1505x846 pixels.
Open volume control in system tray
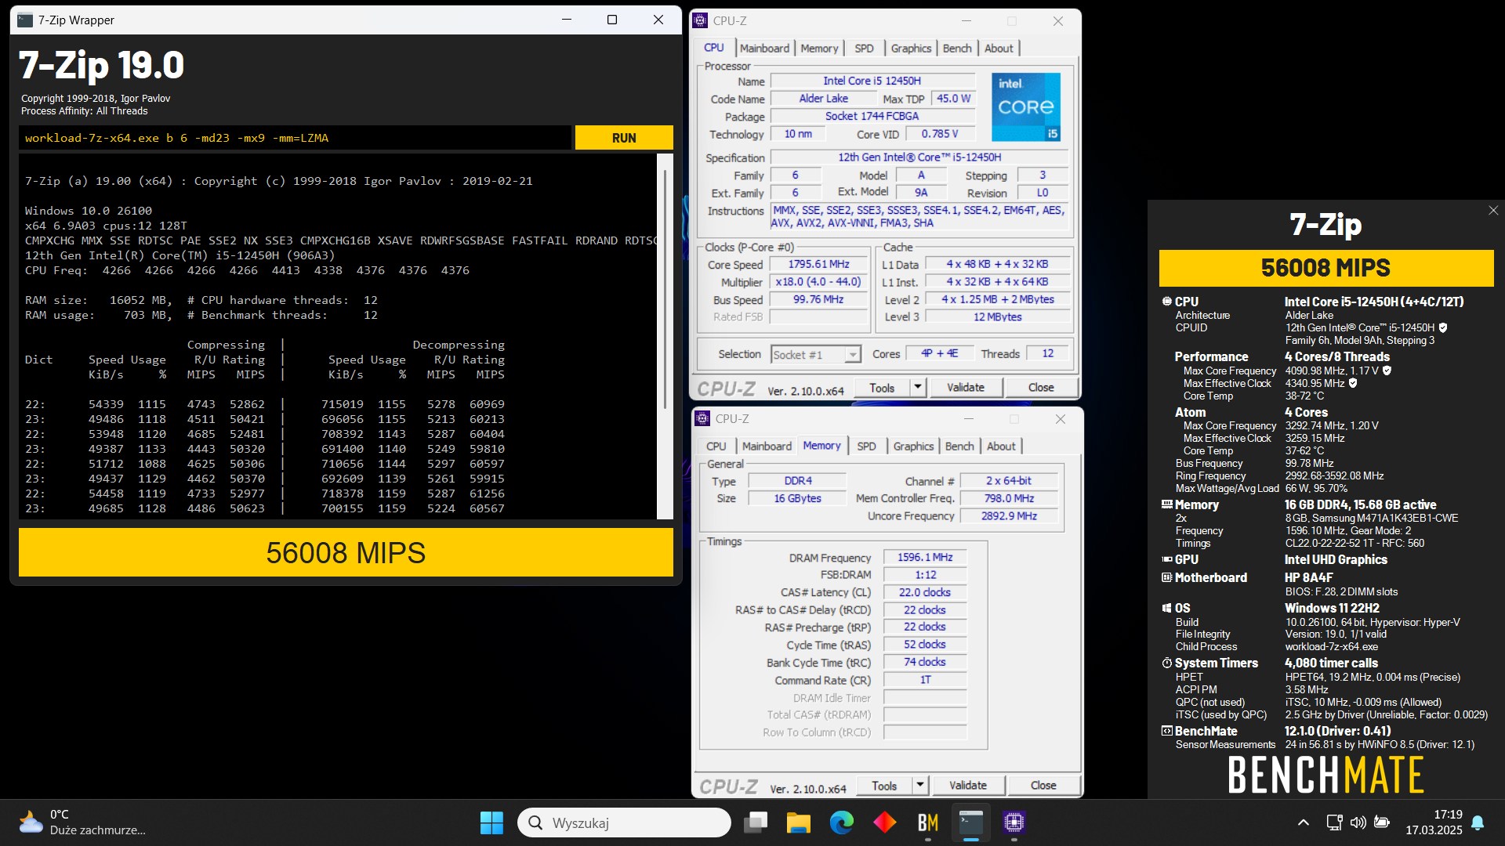tap(1358, 822)
